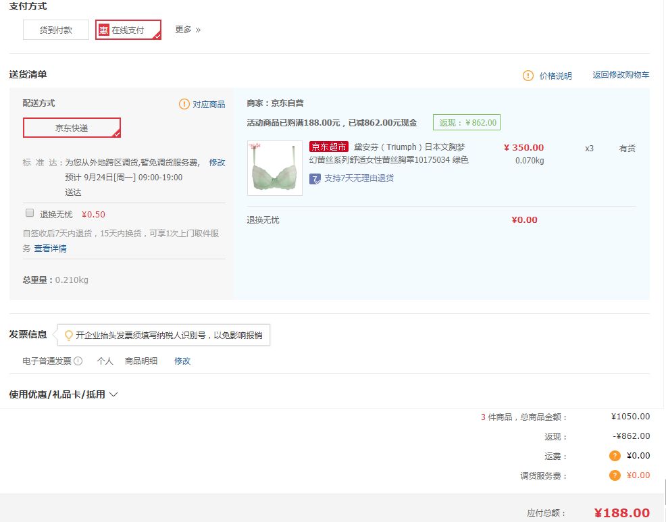The image size is (666, 522).
Task: Click the product price ¥350.00
Action: [523, 147]
